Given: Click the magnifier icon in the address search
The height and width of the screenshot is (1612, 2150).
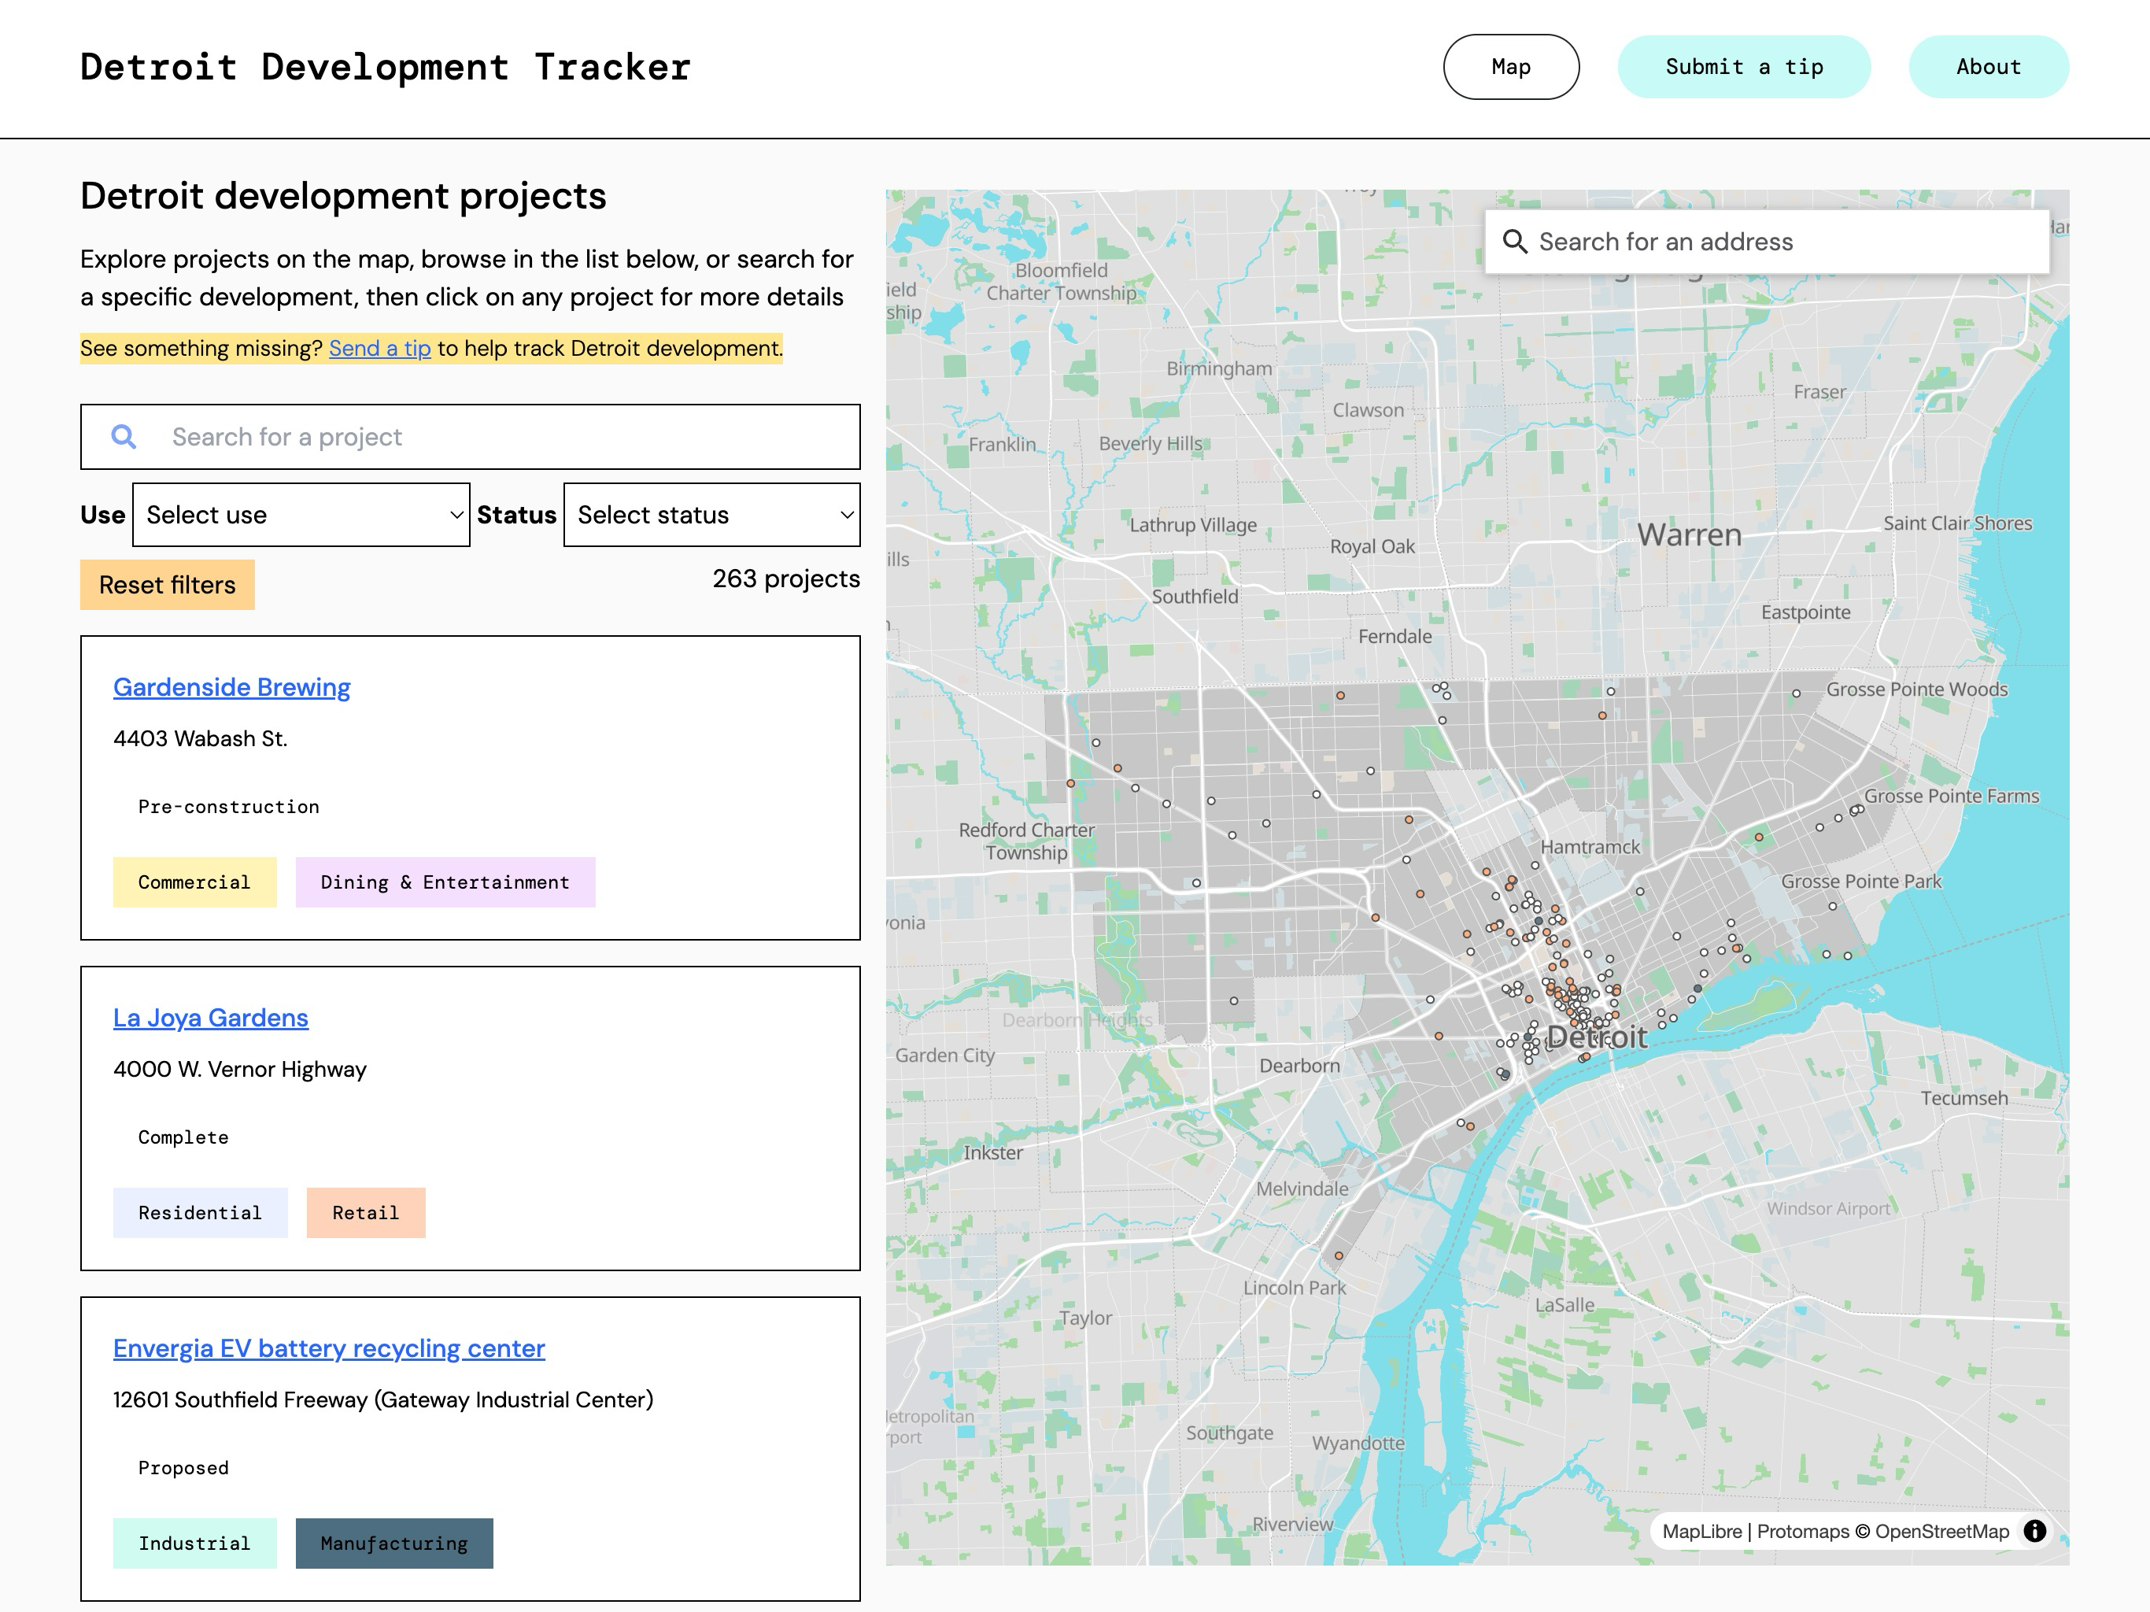Looking at the screenshot, I should [x=1517, y=241].
